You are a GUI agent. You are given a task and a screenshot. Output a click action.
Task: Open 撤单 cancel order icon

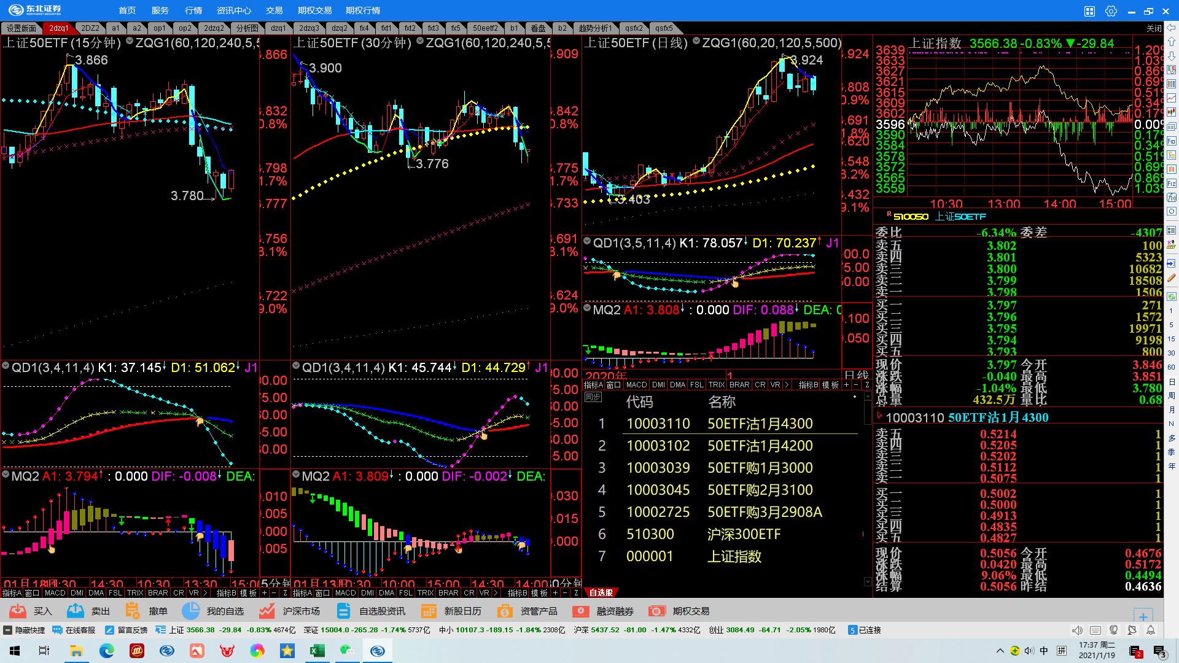pyautogui.click(x=132, y=611)
